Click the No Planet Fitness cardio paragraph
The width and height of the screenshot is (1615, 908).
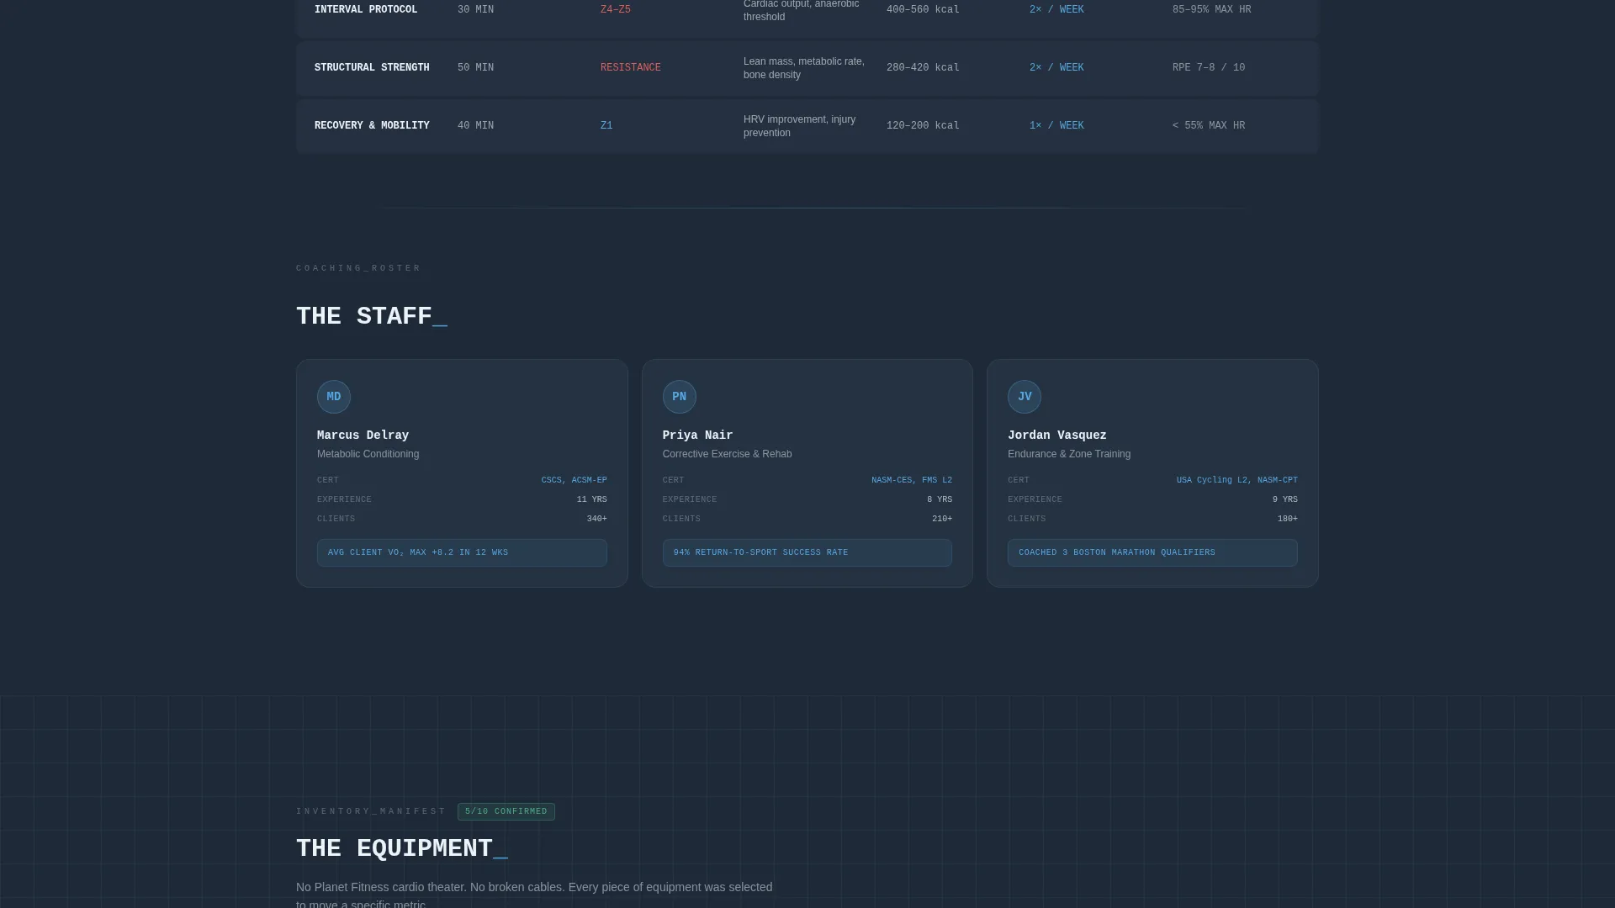coord(534,895)
